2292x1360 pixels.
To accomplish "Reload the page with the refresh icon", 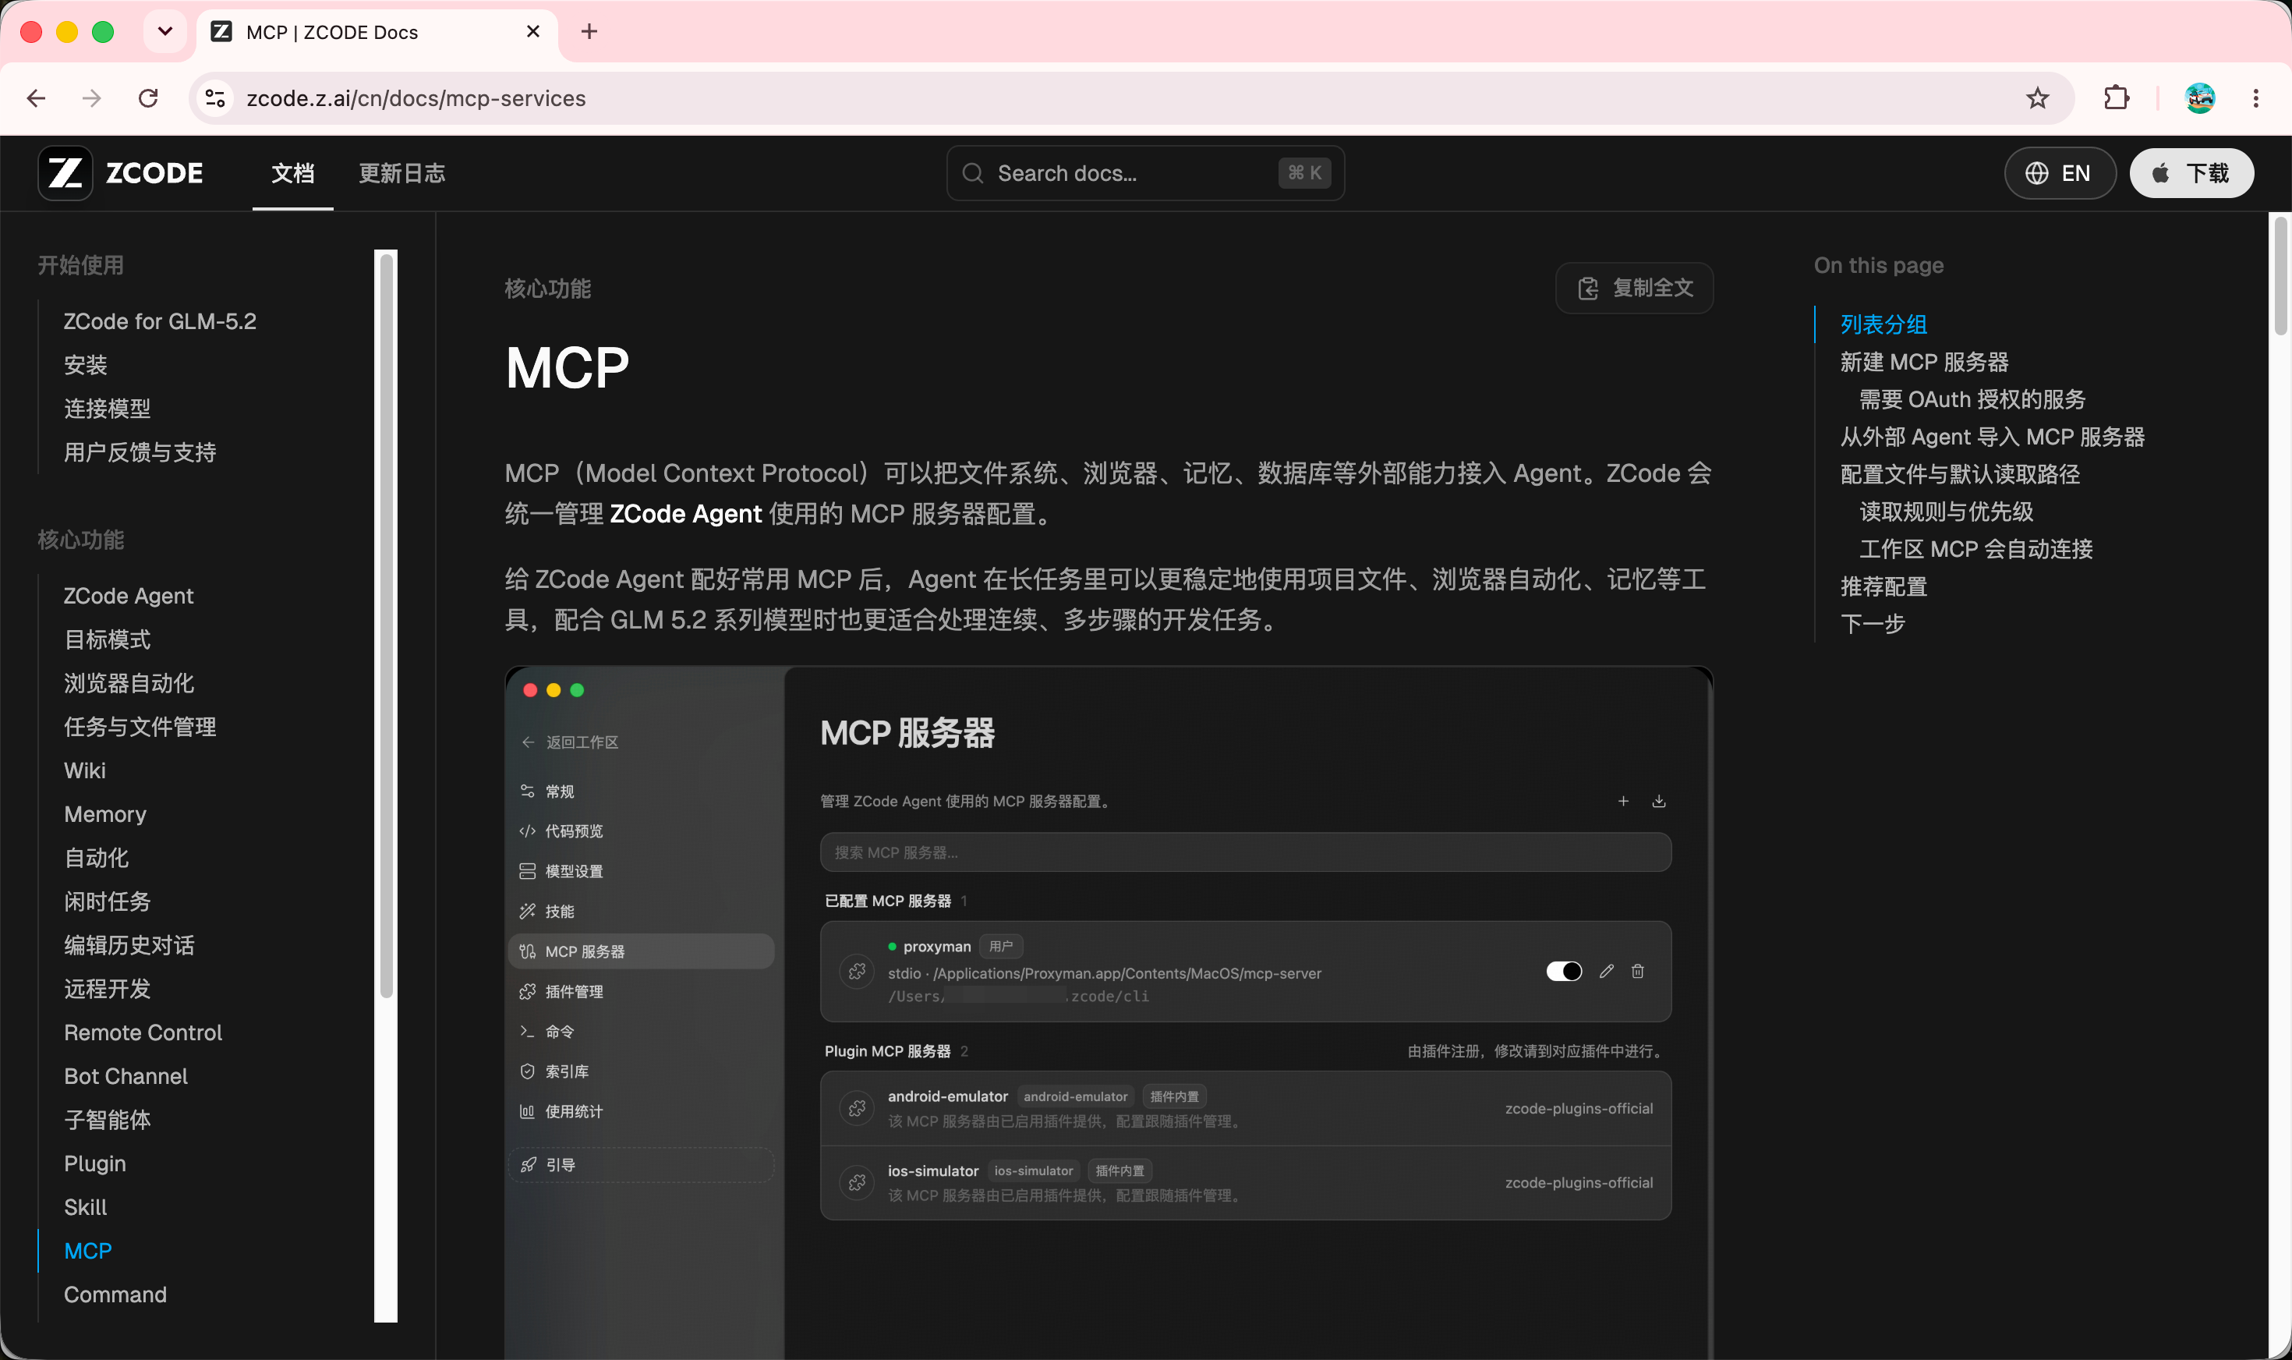I will tap(148, 98).
